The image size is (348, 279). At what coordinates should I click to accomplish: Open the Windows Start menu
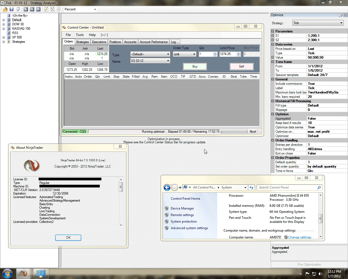click(7, 273)
